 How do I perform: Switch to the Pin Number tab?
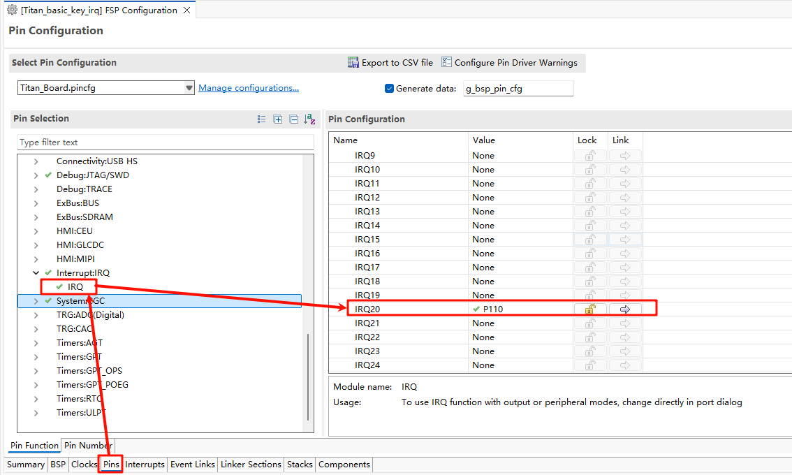(x=87, y=446)
